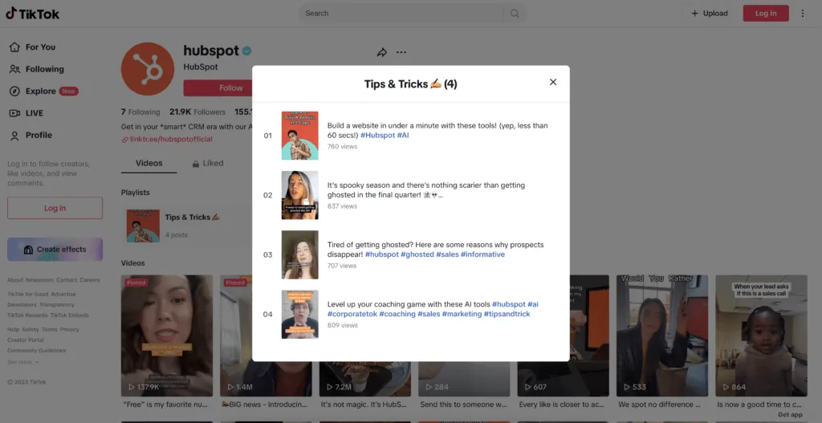Open playlist video 01 thumbnail about building a website
This screenshot has width=822, height=423.
tap(300, 135)
